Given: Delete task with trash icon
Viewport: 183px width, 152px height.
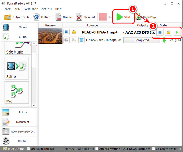Looking at the screenshot, I should pyautogui.click(x=81, y=40).
